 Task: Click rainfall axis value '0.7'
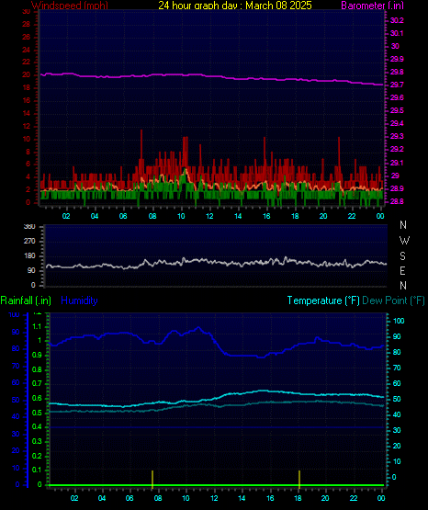coord(37,384)
